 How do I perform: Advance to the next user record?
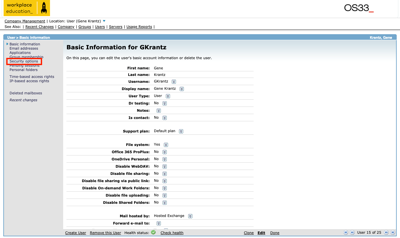click(x=387, y=232)
